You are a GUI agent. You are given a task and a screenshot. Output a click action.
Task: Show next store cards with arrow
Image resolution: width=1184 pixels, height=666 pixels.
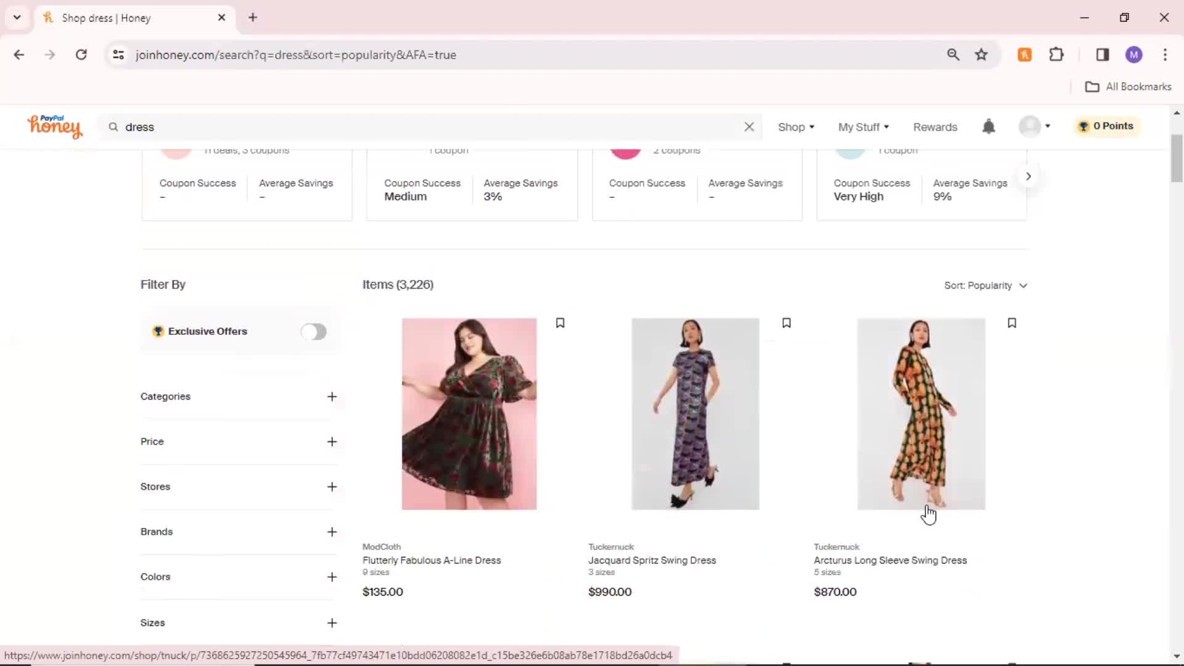1028,176
